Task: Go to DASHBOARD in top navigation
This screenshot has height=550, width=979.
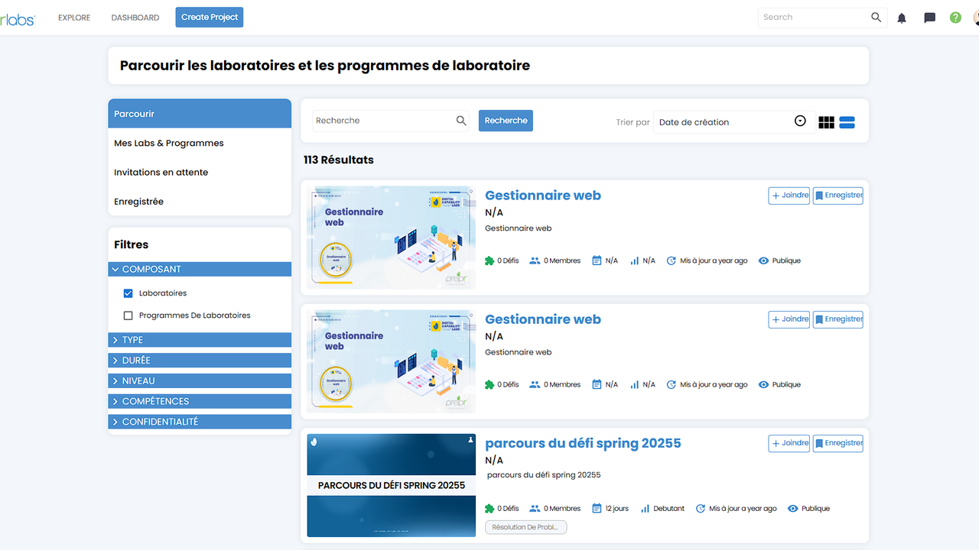Action: (135, 18)
